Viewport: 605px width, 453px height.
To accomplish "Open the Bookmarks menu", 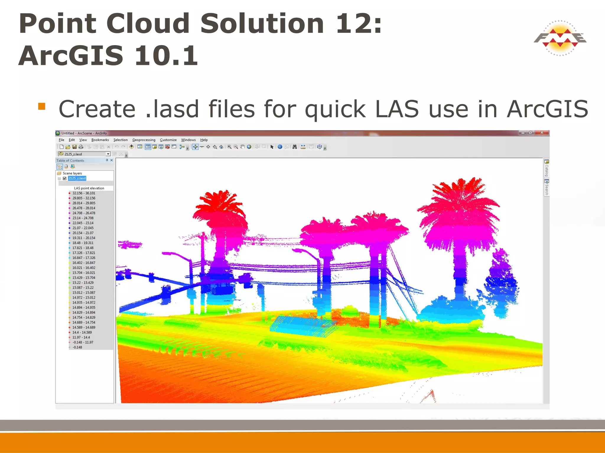I will [100, 140].
